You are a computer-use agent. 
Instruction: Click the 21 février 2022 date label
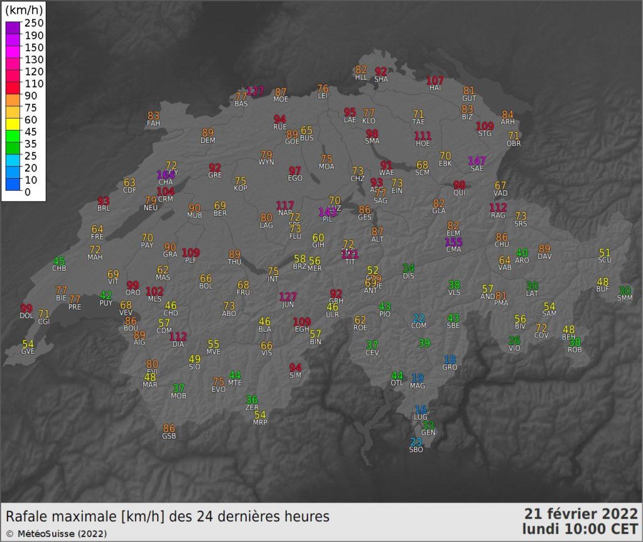click(x=581, y=514)
